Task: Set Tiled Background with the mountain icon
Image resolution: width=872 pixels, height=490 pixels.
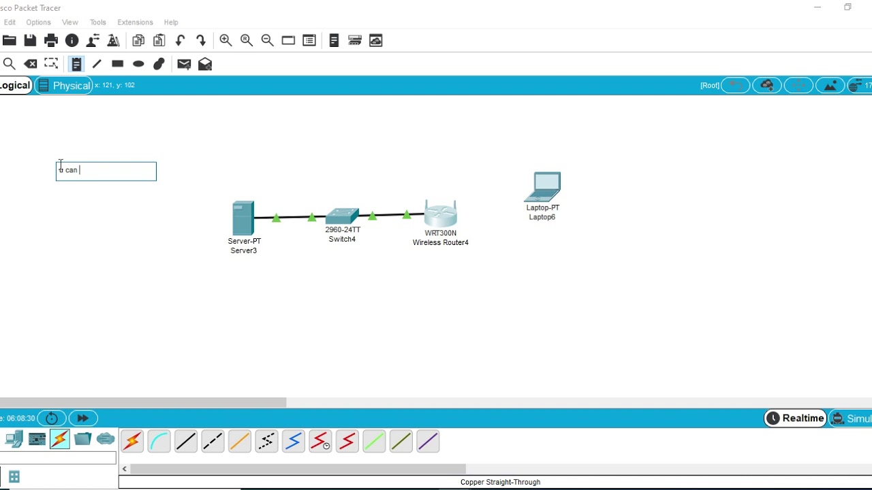Action: pos(830,85)
